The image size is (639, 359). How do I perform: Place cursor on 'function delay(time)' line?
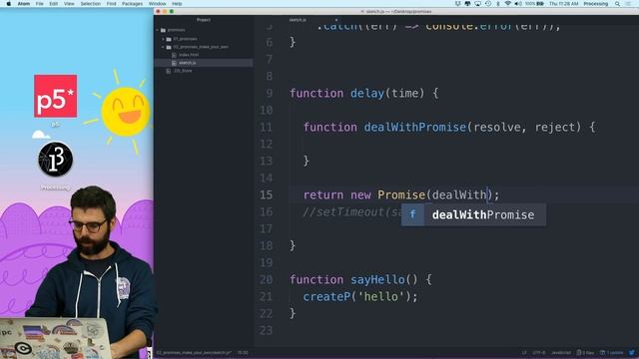click(363, 93)
